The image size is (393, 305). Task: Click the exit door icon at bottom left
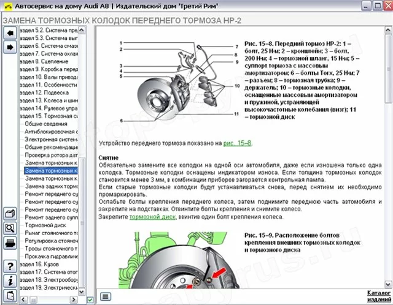10,295
